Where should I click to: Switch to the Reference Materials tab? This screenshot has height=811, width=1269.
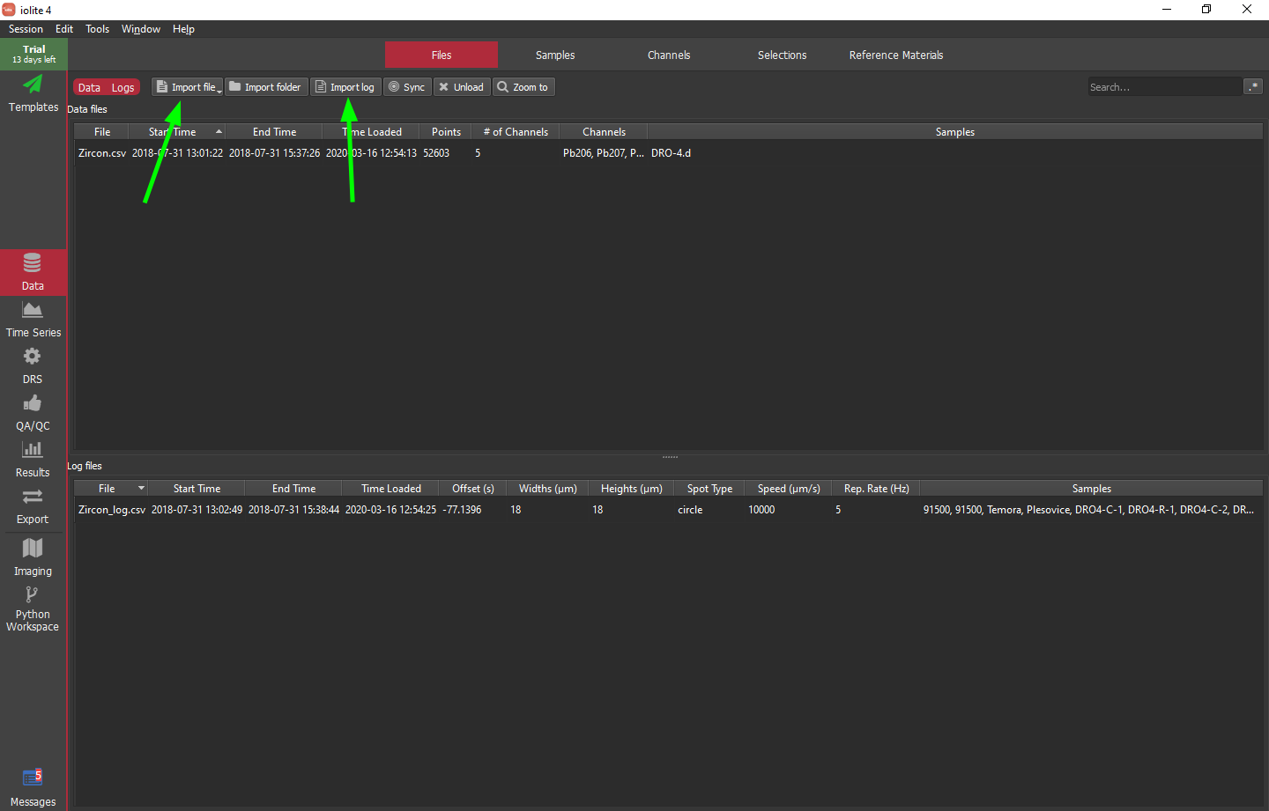[896, 55]
